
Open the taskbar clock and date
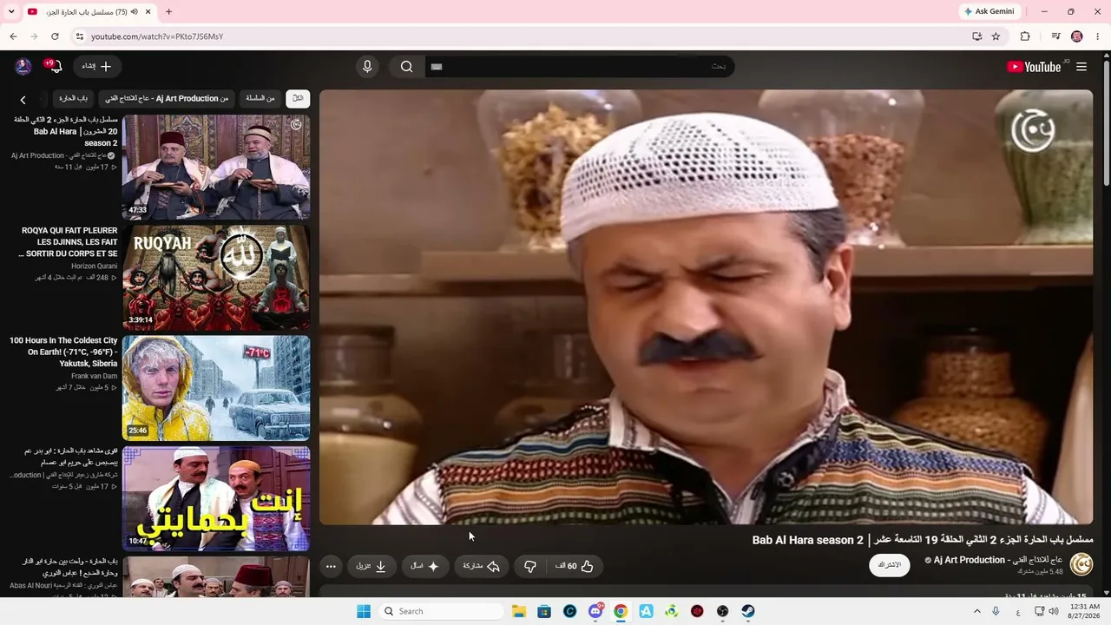(1084, 611)
